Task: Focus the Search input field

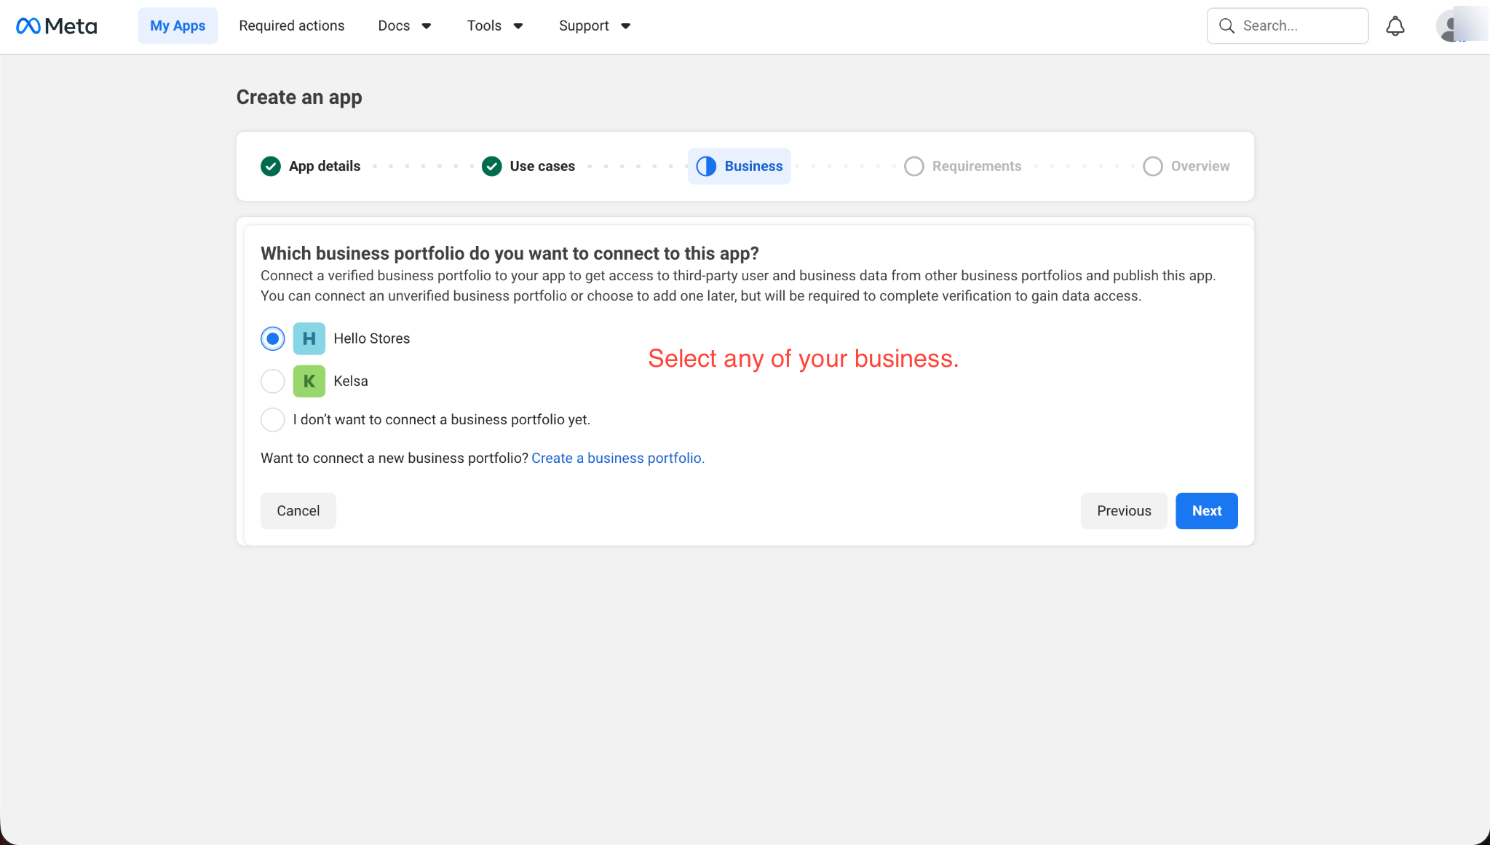Action: click(x=1288, y=26)
